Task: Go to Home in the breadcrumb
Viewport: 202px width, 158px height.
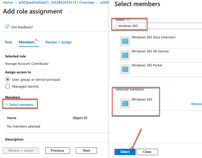Action: click(x=8, y=2)
